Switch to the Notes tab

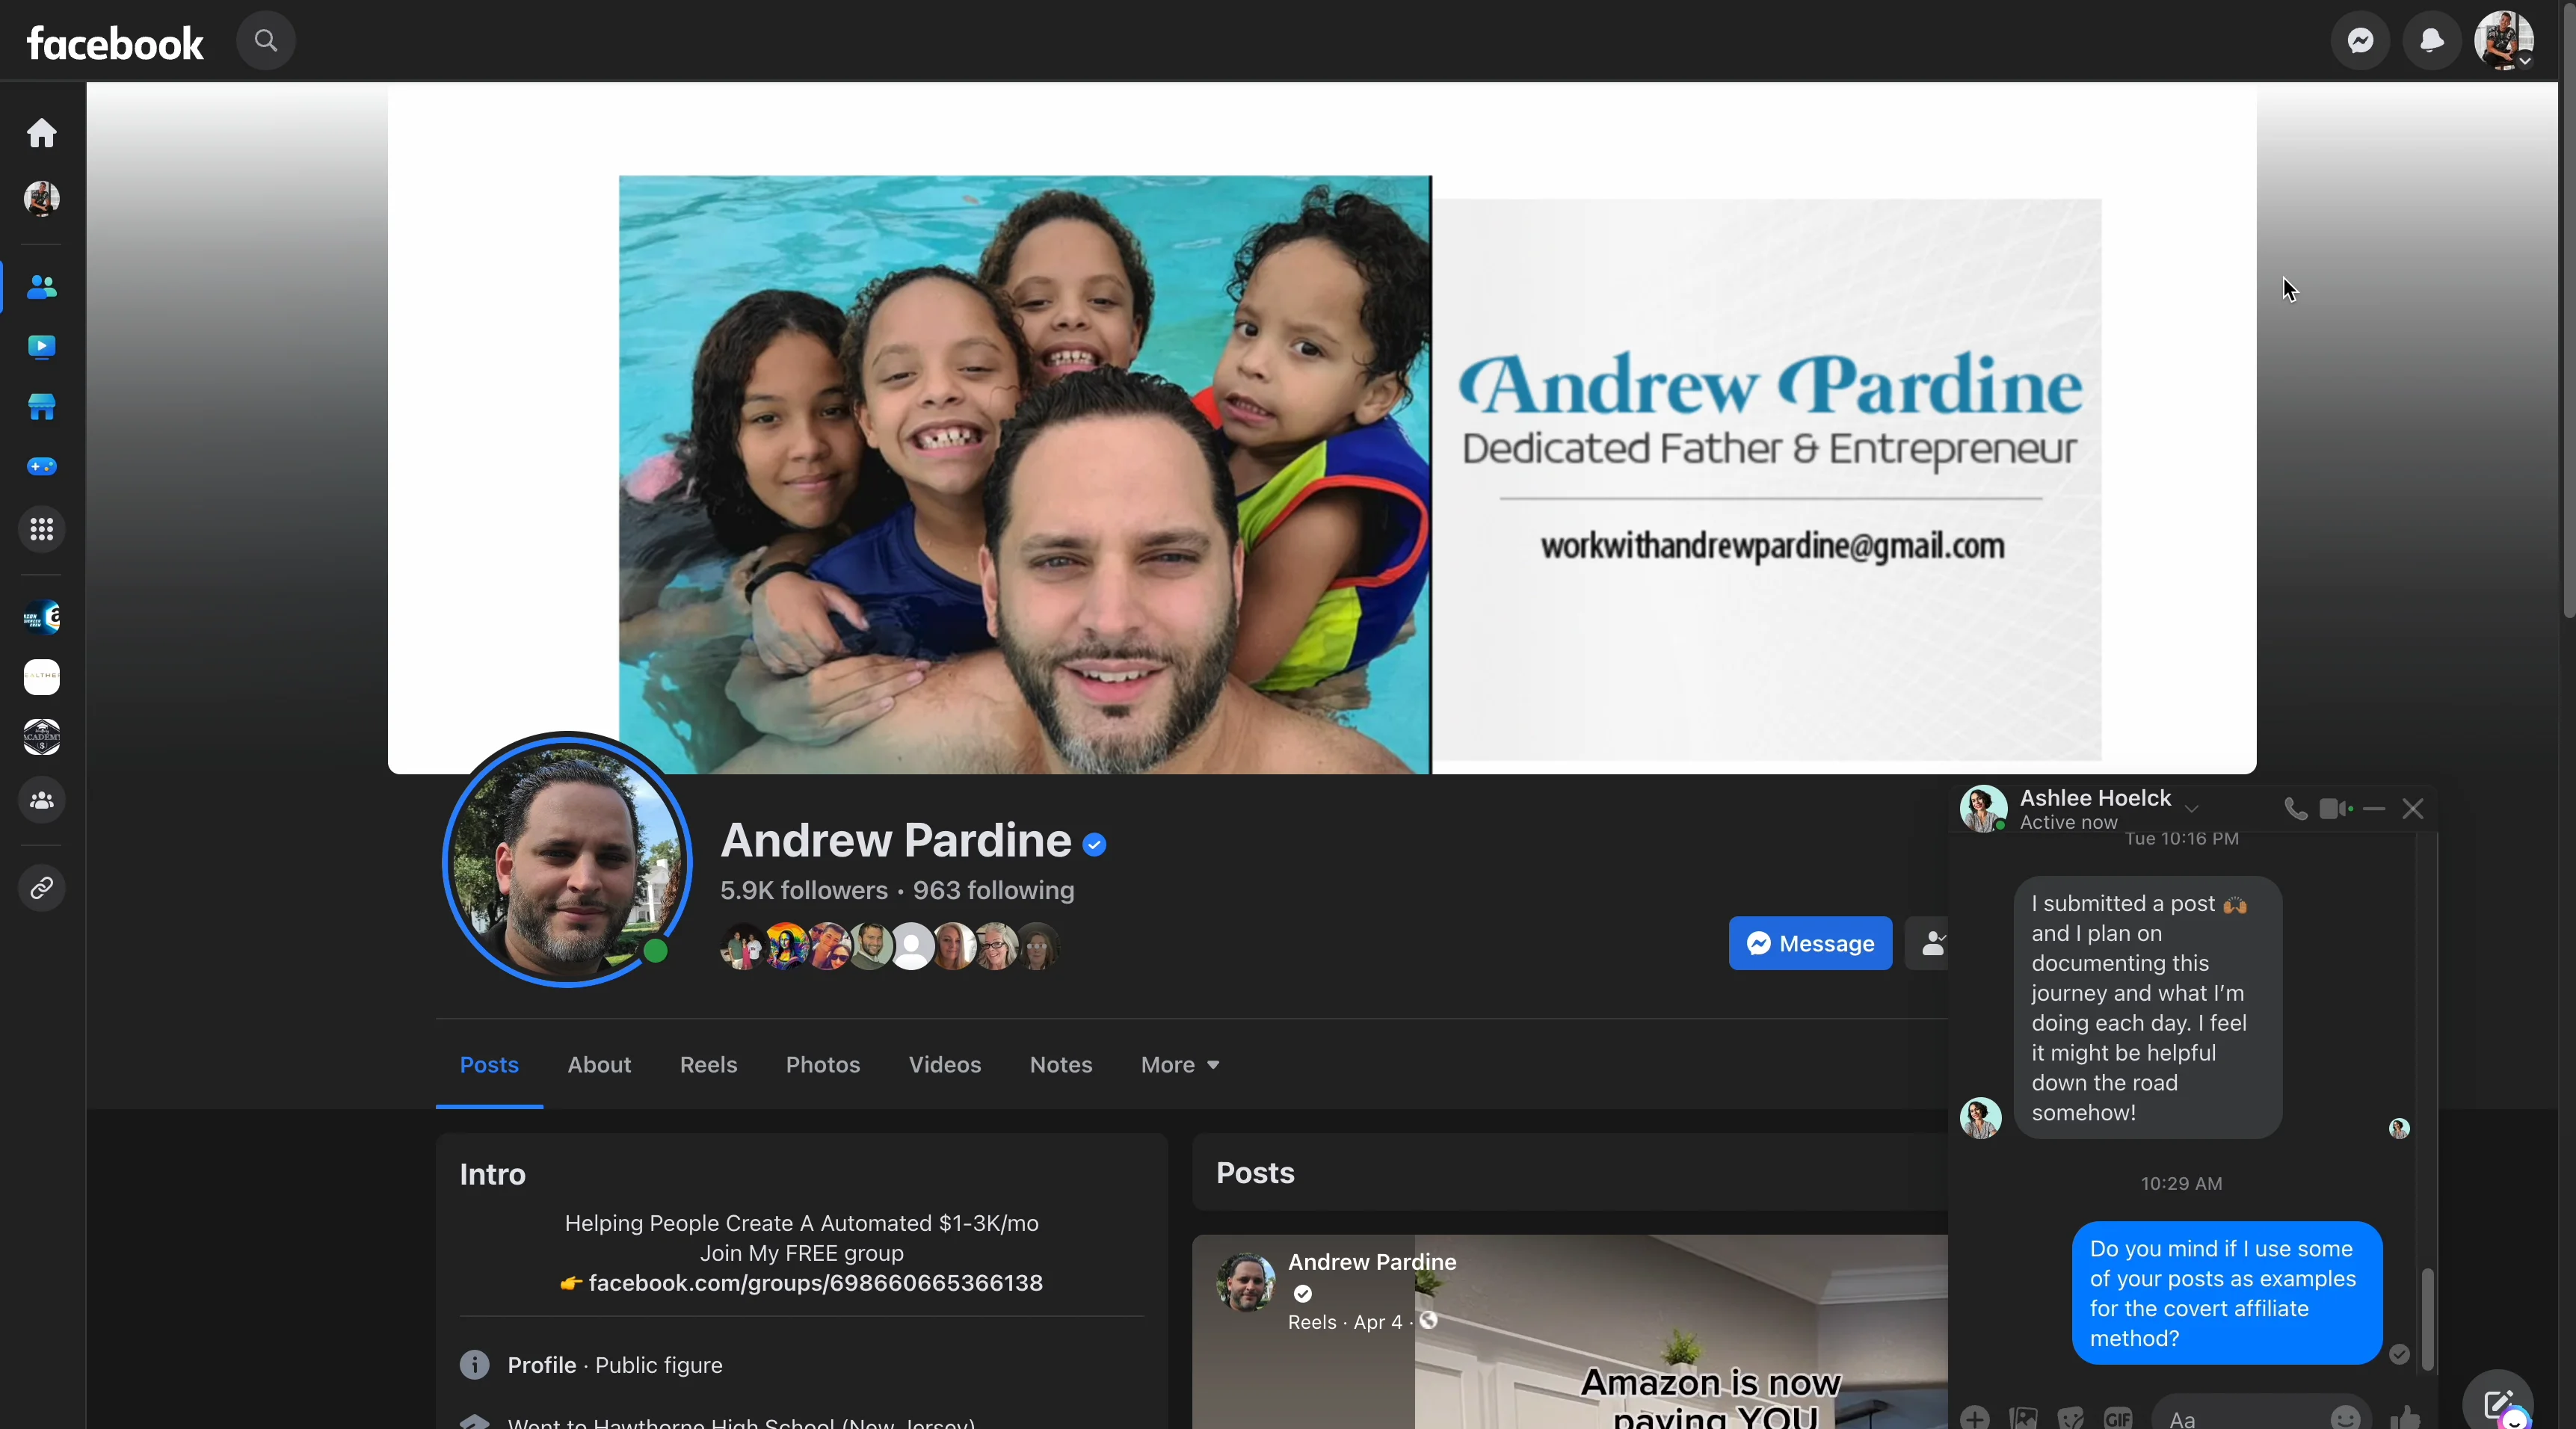pyautogui.click(x=1061, y=1065)
